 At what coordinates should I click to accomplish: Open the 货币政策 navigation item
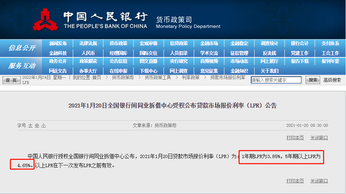(118, 44)
